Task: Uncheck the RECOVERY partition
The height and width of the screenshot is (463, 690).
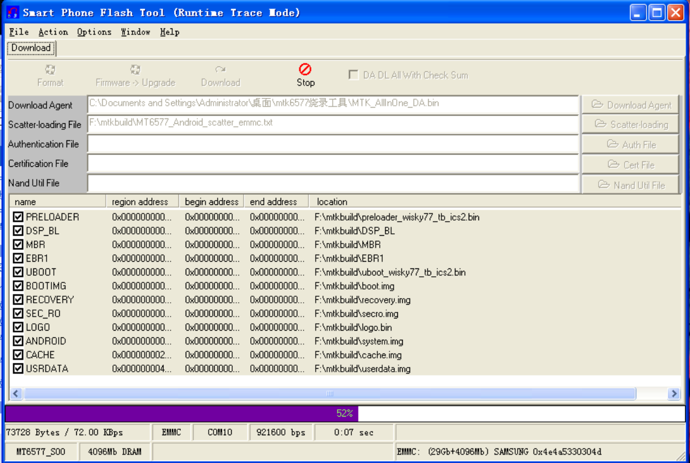Action: coord(18,299)
